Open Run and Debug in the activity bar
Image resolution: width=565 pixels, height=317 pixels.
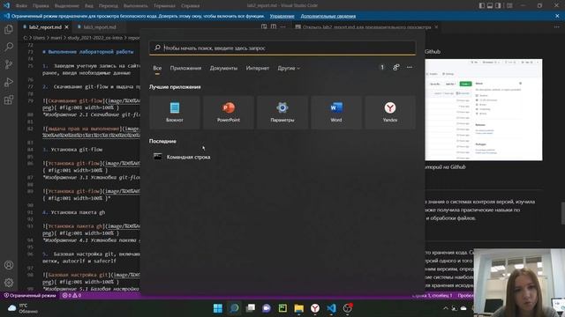coord(9,82)
